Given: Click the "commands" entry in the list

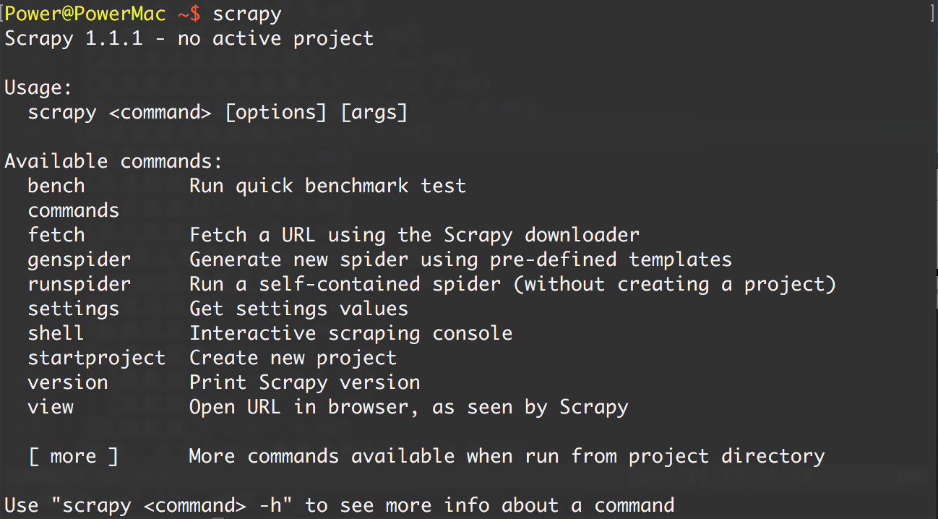Looking at the screenshot, I should (x=73, y=210).
